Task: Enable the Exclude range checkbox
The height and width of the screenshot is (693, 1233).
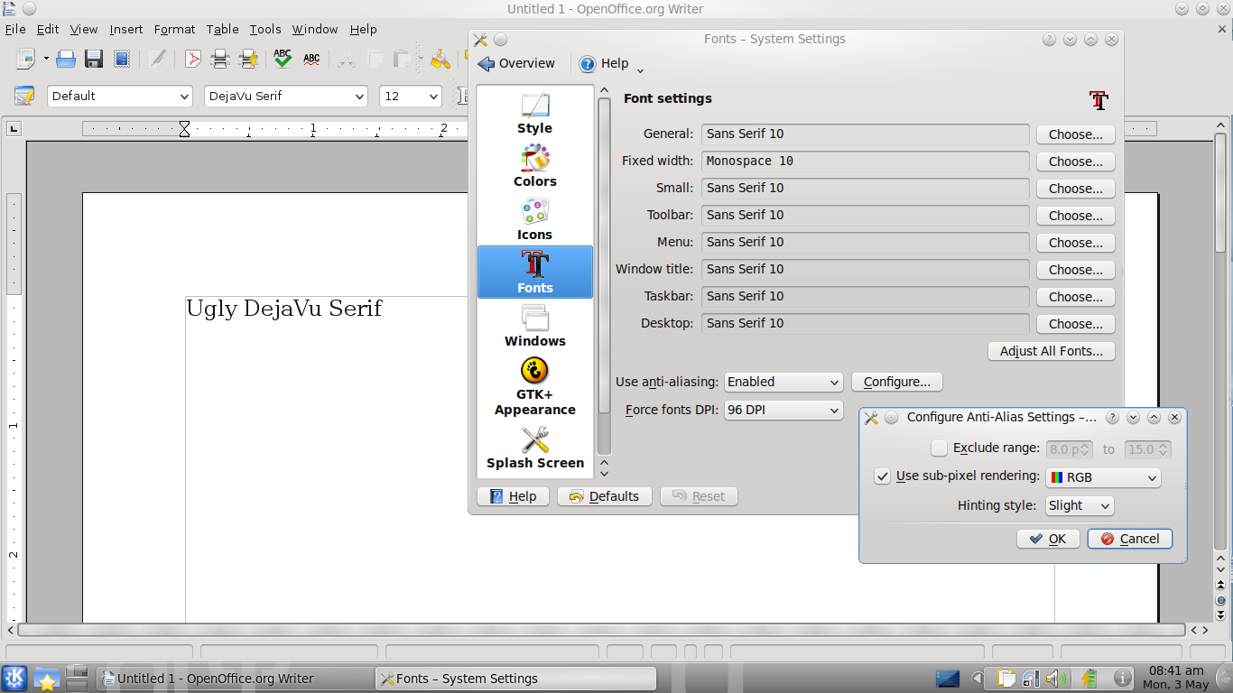Action: (x=940, y=448)
